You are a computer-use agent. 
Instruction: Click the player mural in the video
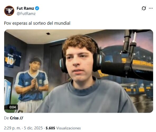pos(31,84)
